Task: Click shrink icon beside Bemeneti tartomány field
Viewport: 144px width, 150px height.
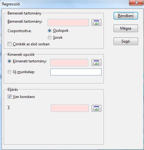Action: pos(96,23)
